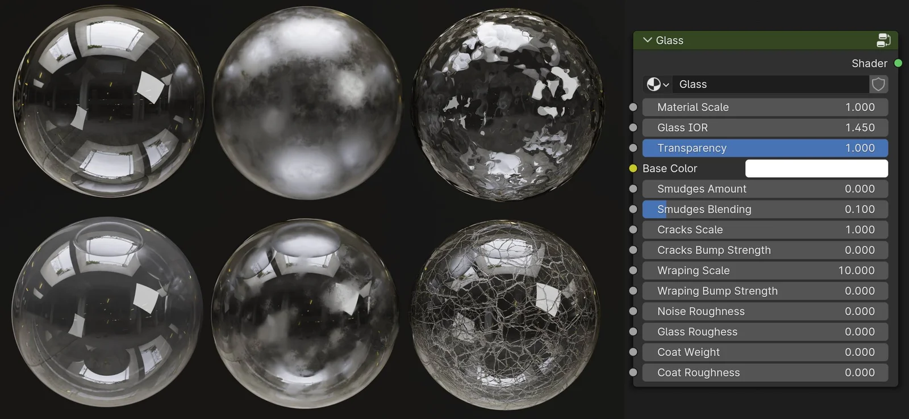The height and width of the screenshot is (419, 909).
Task: Click the cracked glass sphere preview
Action: point(505,315)
